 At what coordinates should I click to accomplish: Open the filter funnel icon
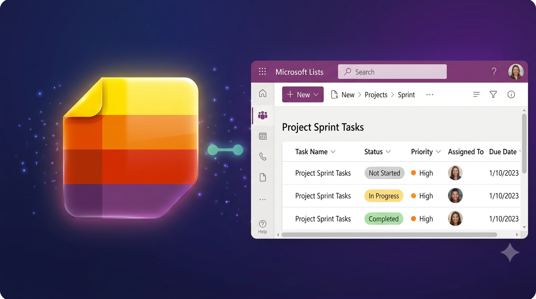493,95
